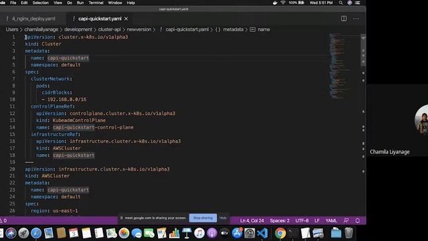This screenshot has height=241, width=428.
Task: Open Apple TV app in dock
Action: pyautogui.click(x=225, y=233)
